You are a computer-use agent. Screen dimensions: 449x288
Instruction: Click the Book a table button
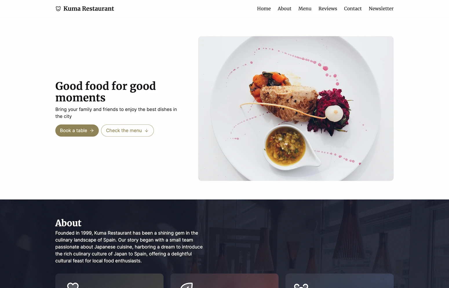pyautogui.click(x=77, y=131)
